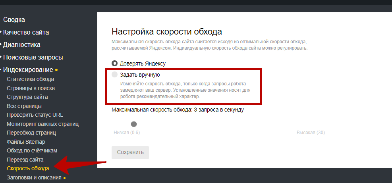Image resolution: width=392 pixels, height=183 pixels.
Task: Click the Высокая (30) slider label
Action: [311, 133]
